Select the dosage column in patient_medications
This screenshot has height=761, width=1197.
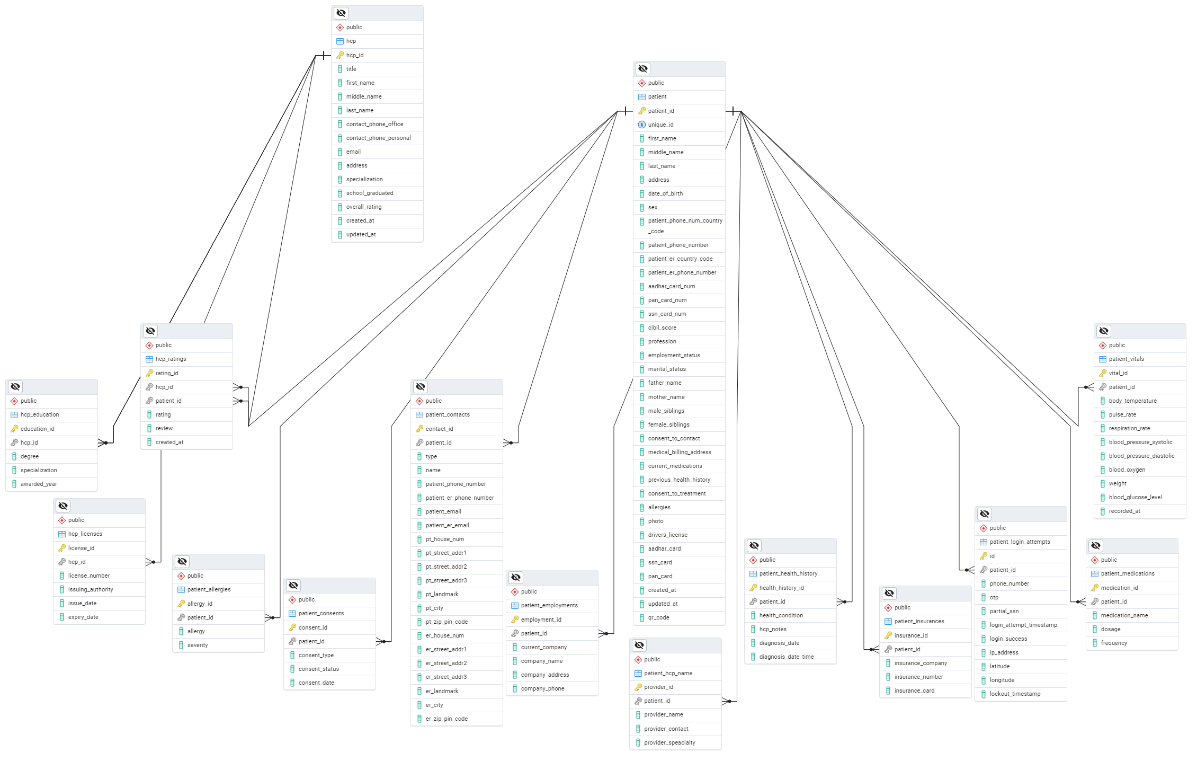pyautogui.click(x=1132, y=630)
